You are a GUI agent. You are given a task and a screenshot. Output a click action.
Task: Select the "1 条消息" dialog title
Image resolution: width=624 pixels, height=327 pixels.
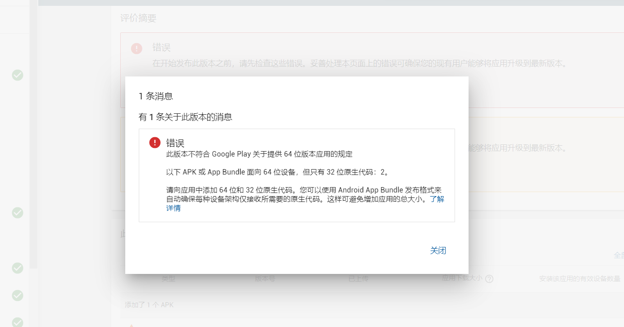(x=156, y=96)
